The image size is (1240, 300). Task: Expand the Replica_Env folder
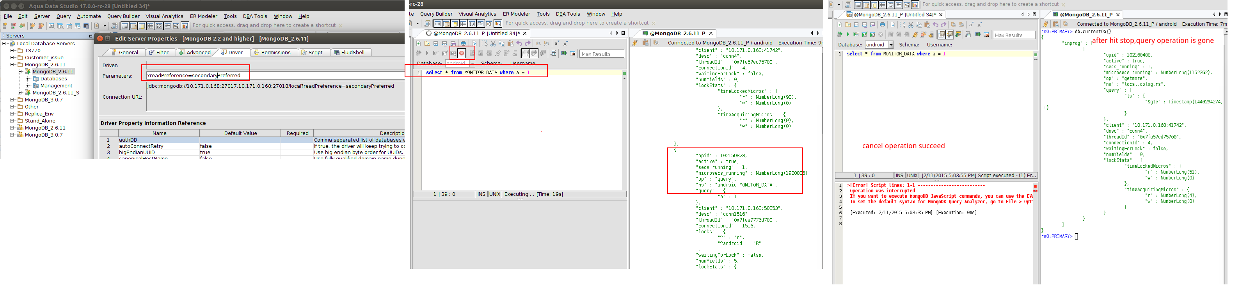pyautogui.click(x=12, y=114)
